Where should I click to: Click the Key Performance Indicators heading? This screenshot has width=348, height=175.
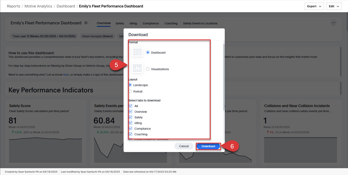pos(51,90)
